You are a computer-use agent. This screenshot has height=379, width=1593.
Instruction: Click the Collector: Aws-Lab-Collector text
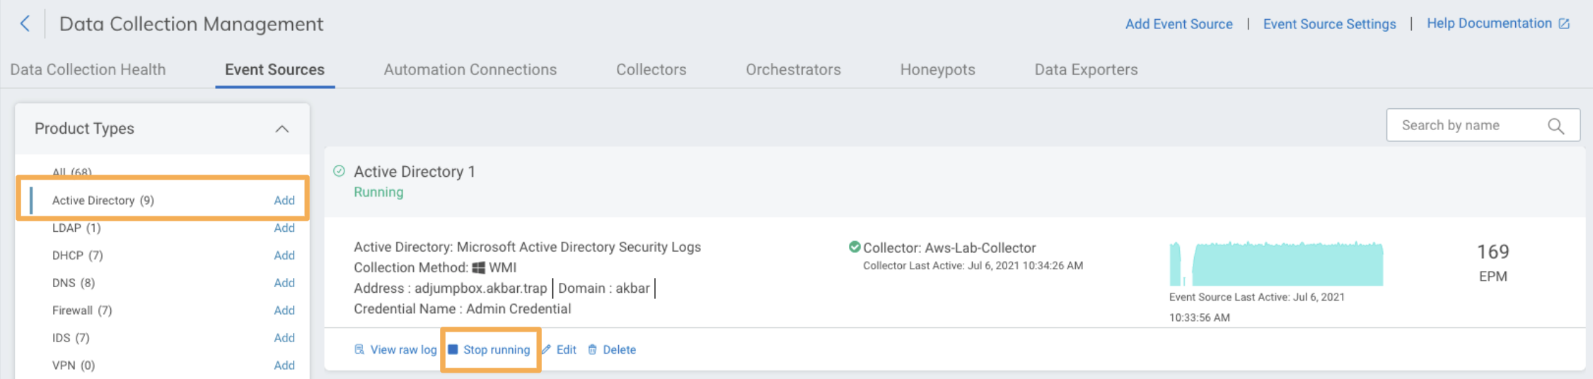(x=949, y=248)
